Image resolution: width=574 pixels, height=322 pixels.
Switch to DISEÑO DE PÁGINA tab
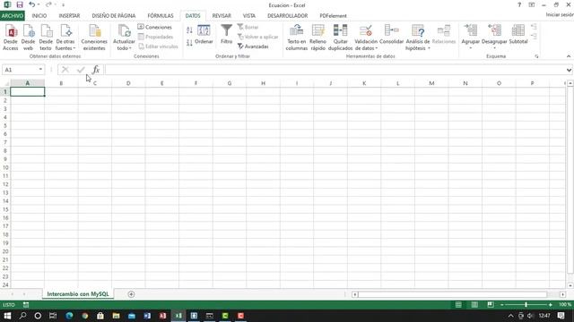114,16
